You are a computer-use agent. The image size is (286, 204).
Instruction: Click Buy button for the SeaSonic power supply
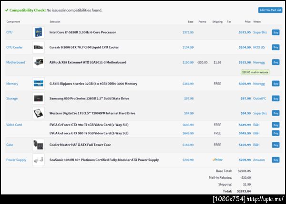276,160
